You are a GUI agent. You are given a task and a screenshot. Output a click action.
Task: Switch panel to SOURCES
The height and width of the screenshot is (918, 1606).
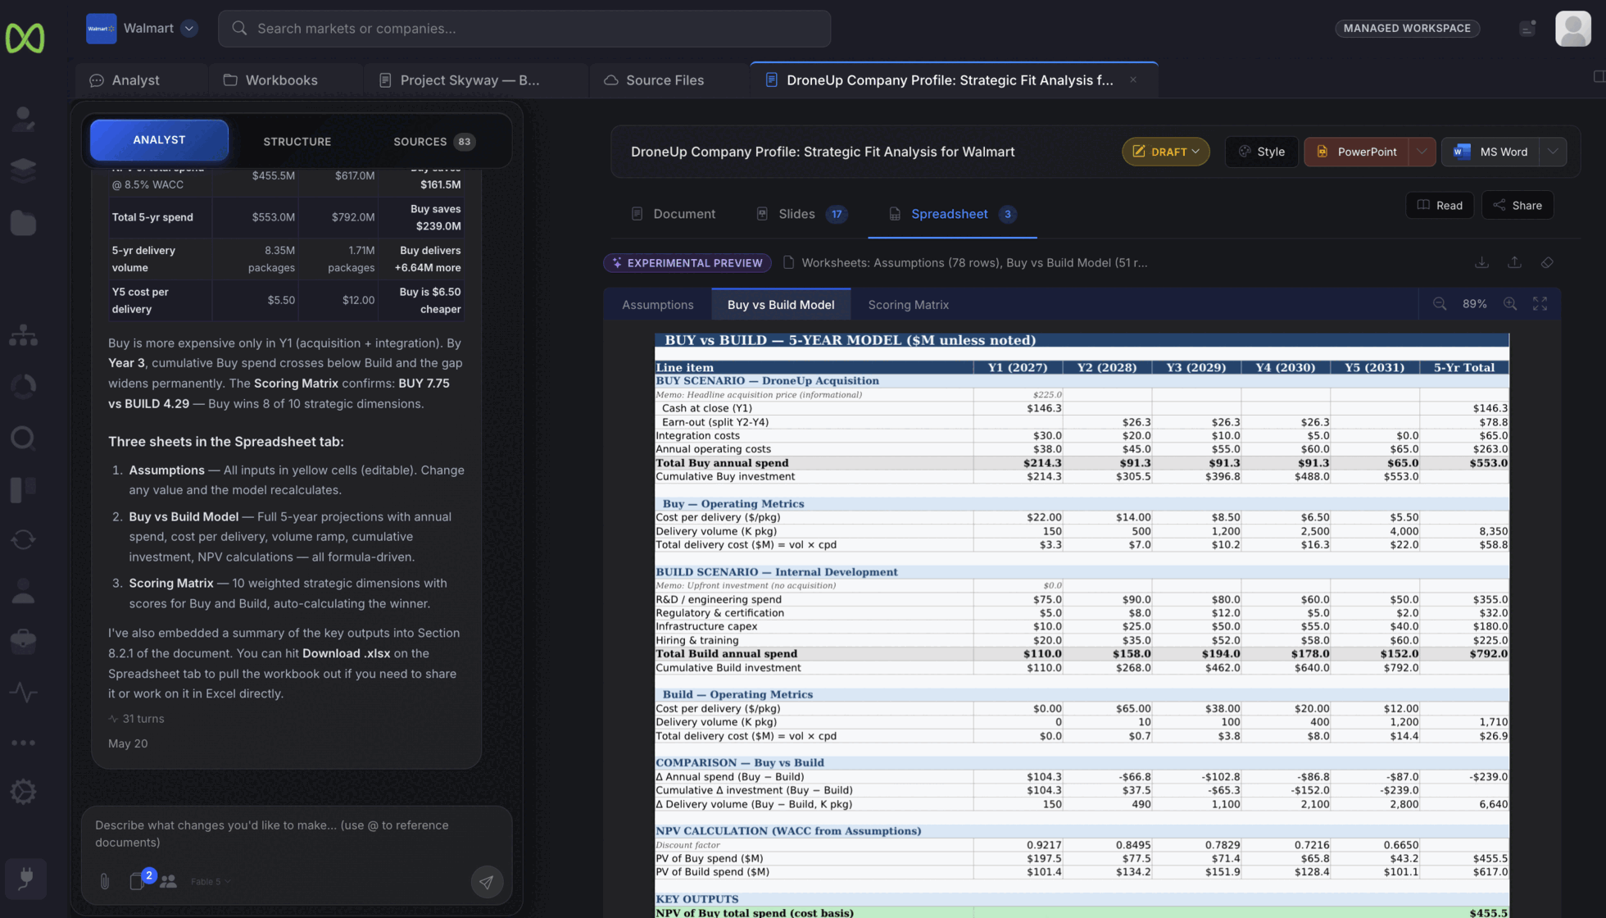[x=434, y=141]
